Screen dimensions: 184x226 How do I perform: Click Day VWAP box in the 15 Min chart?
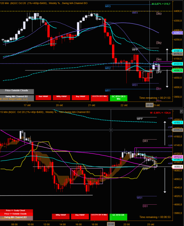pos(80,216)
